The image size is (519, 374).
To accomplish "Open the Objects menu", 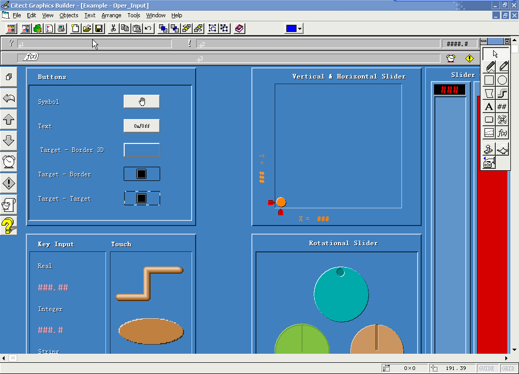I will (69, 15).
